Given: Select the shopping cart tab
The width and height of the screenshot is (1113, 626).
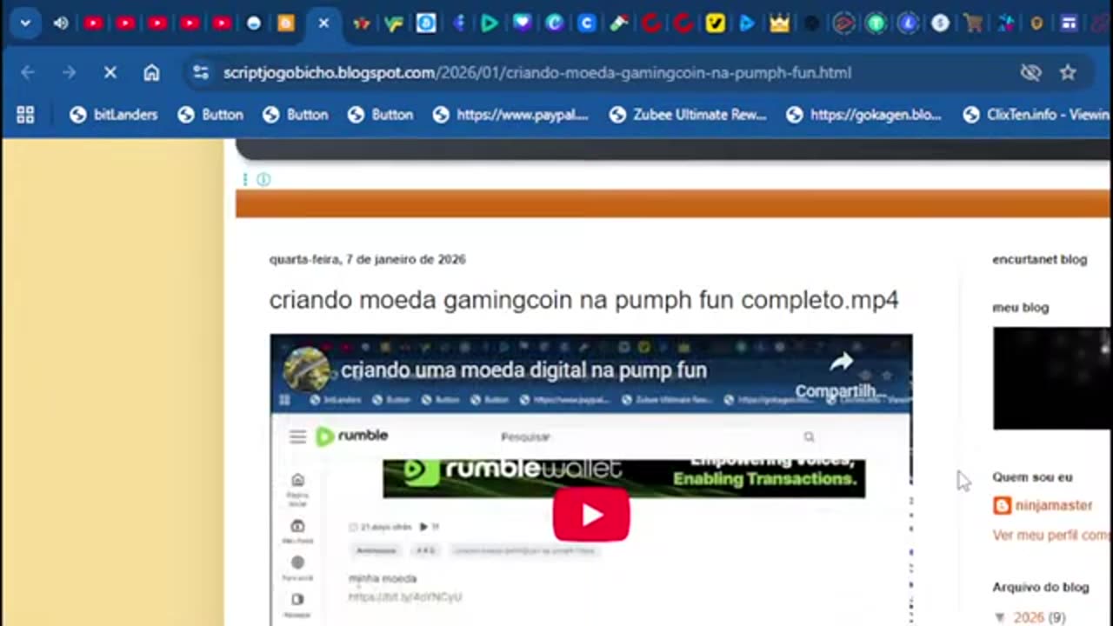Looking at the screenshot, I should pyautogui.click(x=973, y=23).
